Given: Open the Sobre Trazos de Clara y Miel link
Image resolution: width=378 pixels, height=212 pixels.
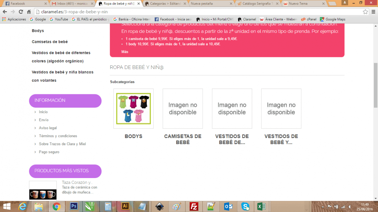Looking at the screenshot, I should coord(63,144).
